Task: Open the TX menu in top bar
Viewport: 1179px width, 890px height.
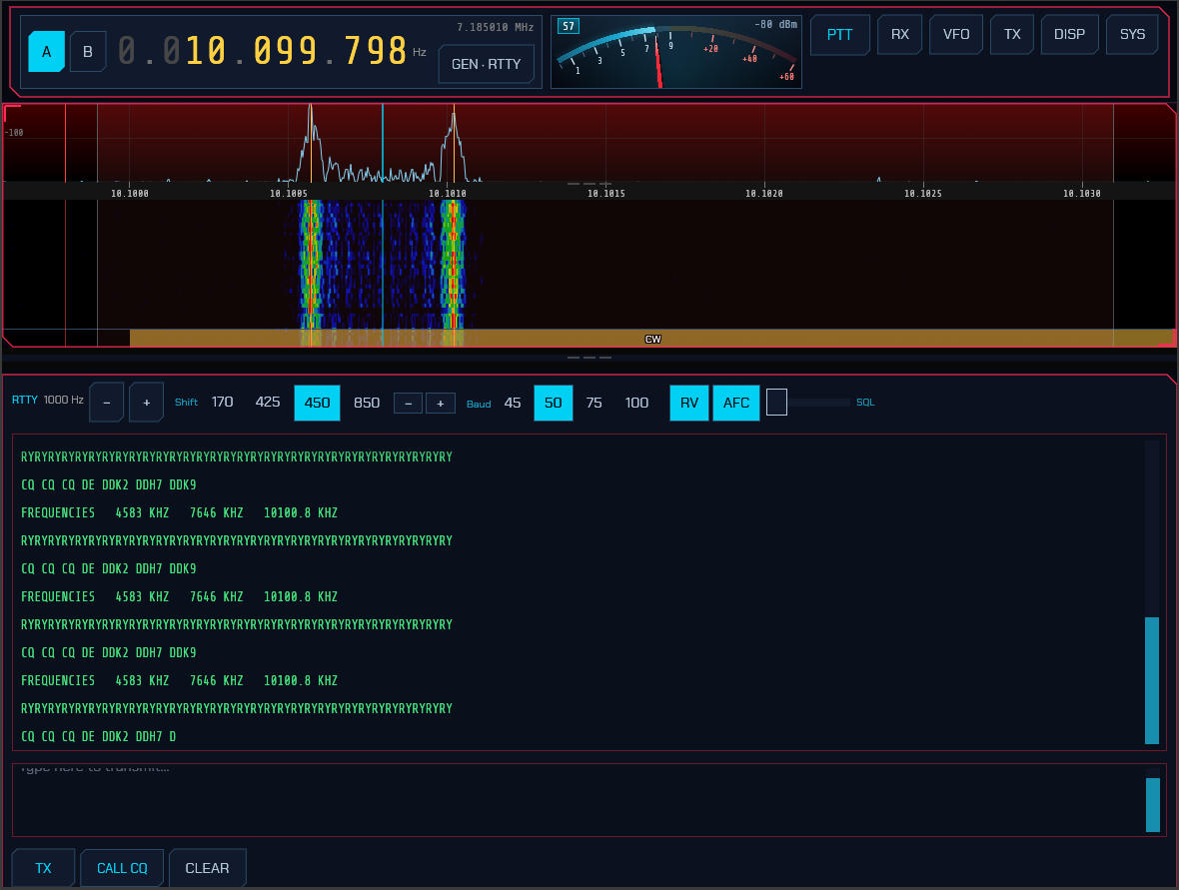Action: point(1012,35)
